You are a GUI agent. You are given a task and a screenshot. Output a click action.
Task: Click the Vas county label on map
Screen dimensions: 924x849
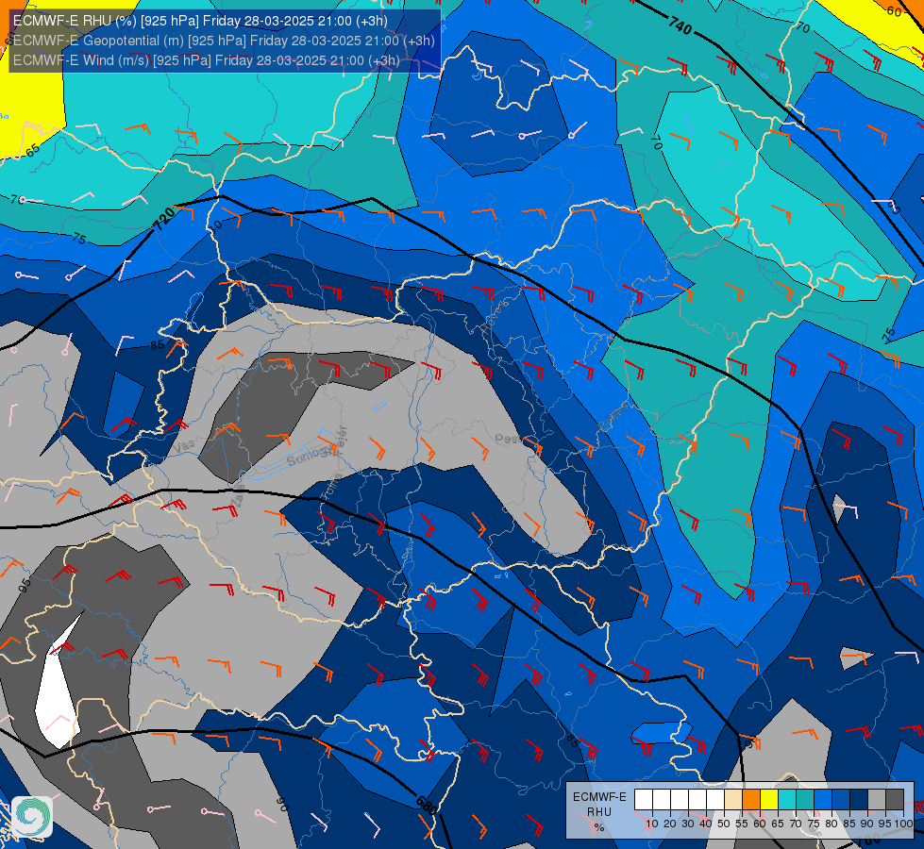point(183,446)
